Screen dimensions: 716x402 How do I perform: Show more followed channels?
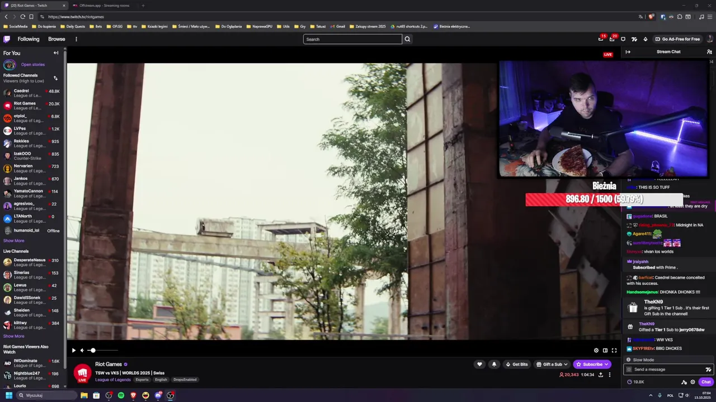click(14, 241)
